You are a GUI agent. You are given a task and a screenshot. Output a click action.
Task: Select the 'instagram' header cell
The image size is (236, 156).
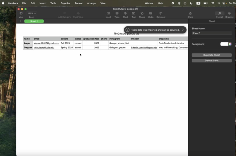(119, 39)
